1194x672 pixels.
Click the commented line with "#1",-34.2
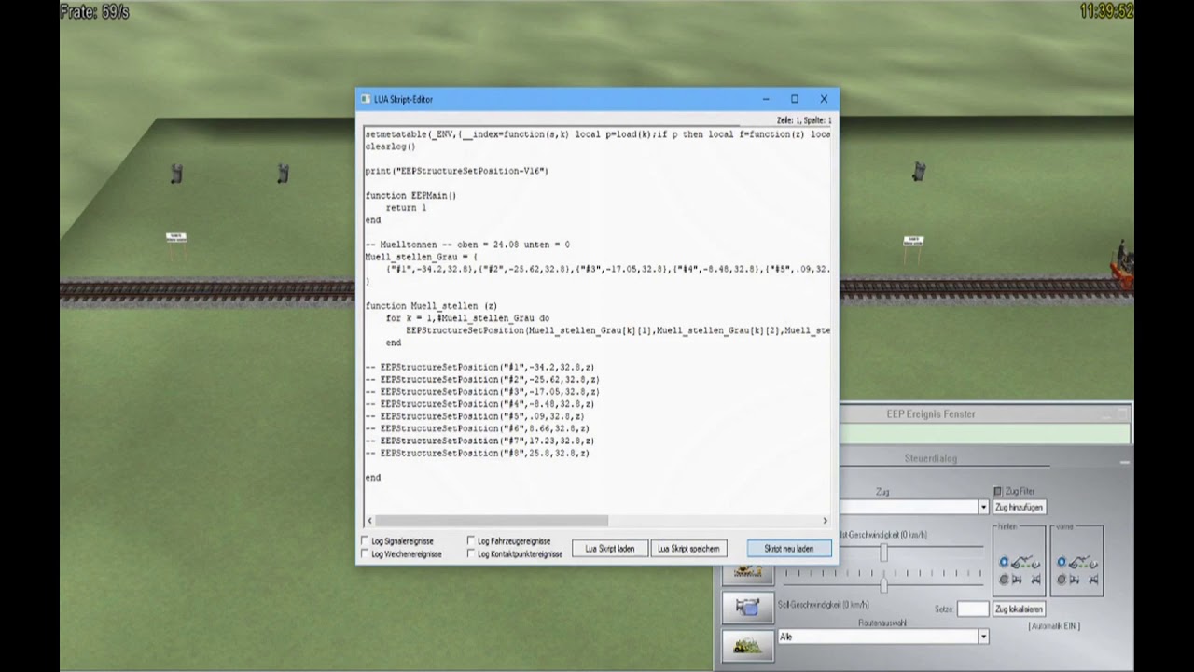479,368
